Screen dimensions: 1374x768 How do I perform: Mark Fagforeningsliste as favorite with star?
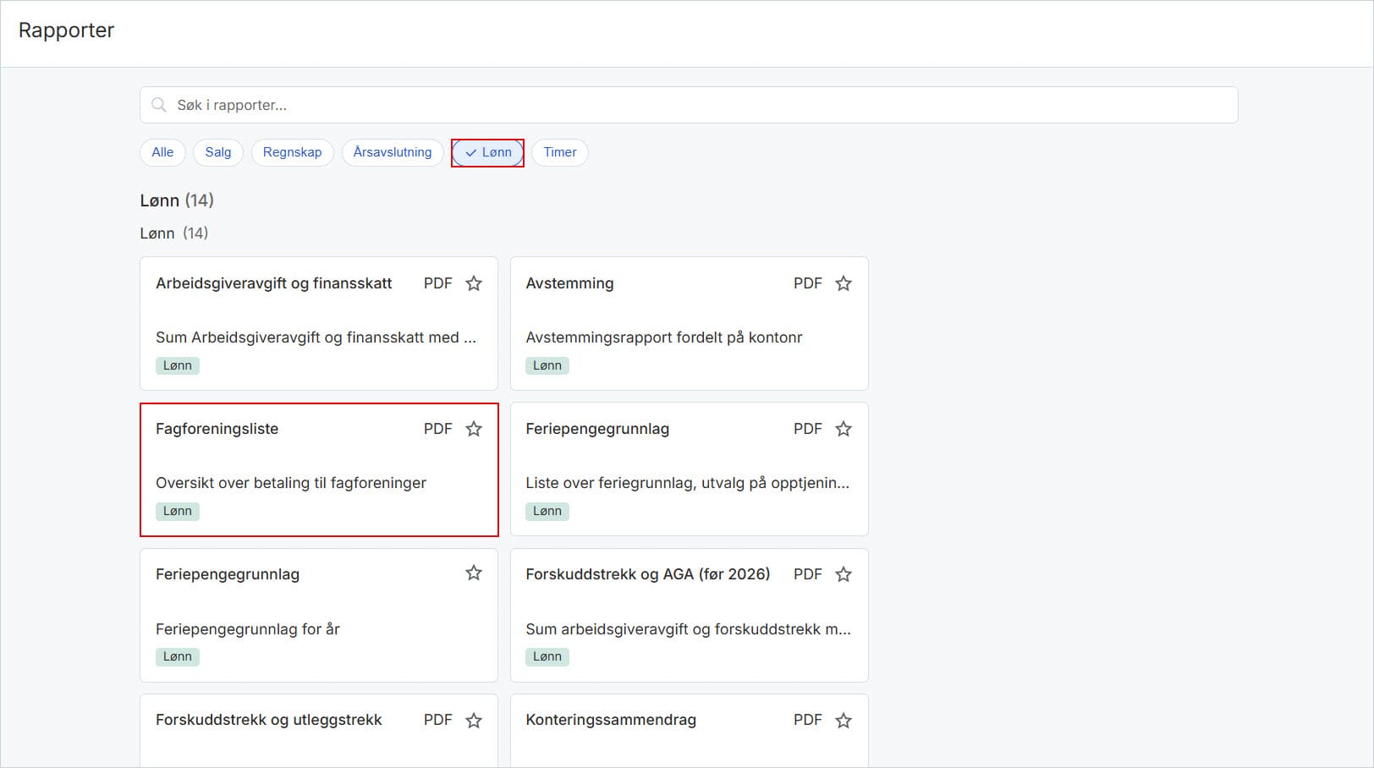(474, 429)
